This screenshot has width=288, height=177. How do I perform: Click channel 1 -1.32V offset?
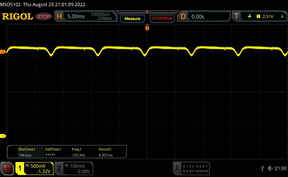click(44, 171)
